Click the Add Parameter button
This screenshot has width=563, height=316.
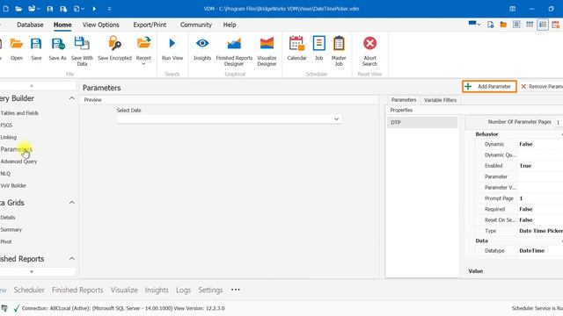pyautogui.click(x=489, y=86)
